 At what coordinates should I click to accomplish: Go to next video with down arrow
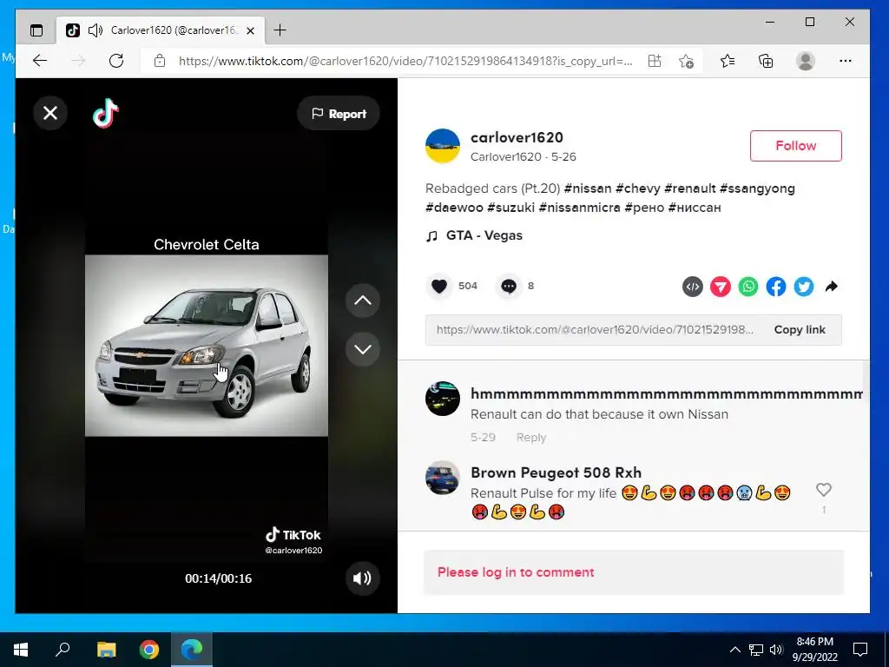[x=363, y=349]
